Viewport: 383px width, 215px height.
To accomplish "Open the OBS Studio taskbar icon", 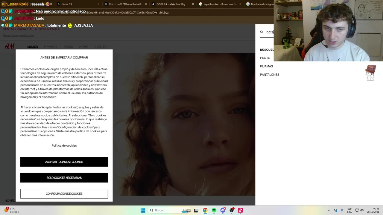I will [232, 210].
